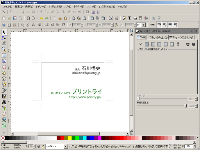Choose Radial gradient fill option

(159, 45)
